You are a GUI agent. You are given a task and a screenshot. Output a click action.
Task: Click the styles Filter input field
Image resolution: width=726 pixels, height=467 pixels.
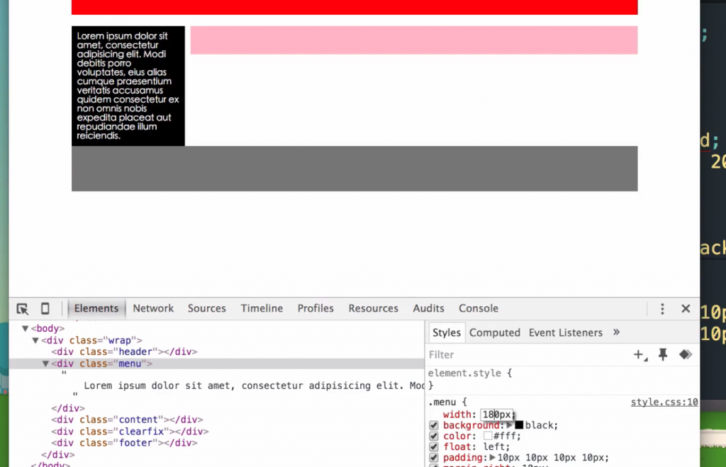click(527, 355)
